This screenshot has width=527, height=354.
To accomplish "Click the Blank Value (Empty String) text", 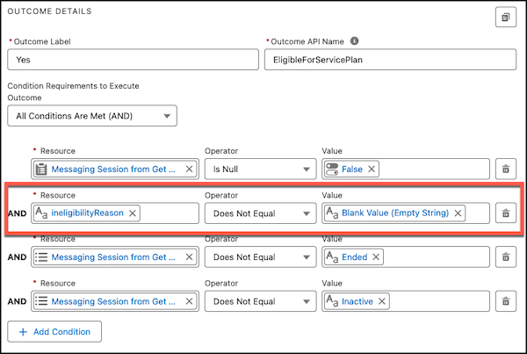I will click(x=395, y=213).
